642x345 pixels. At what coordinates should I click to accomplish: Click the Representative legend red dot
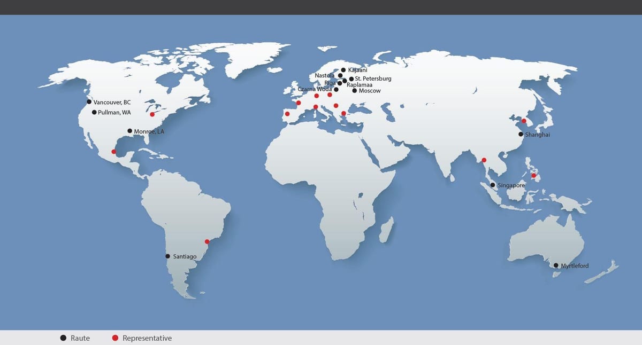pyautogui.click(x=114, y=338)
